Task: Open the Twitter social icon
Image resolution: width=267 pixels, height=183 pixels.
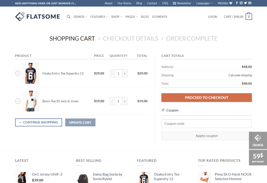Action: pyautogui.click(x=245, y=3)
